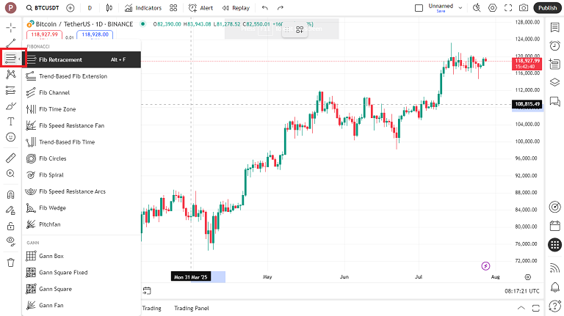Viewport: 564px width, 316px height.
Task: Create an Alert from the top toolbar
Action: point(200,8)
